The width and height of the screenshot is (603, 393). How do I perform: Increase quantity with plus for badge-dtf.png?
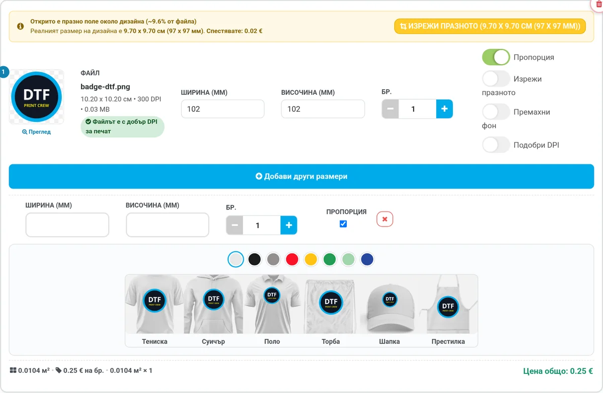(444, 109)
